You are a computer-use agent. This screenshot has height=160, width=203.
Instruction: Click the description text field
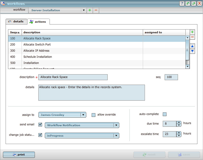(73, 77)
